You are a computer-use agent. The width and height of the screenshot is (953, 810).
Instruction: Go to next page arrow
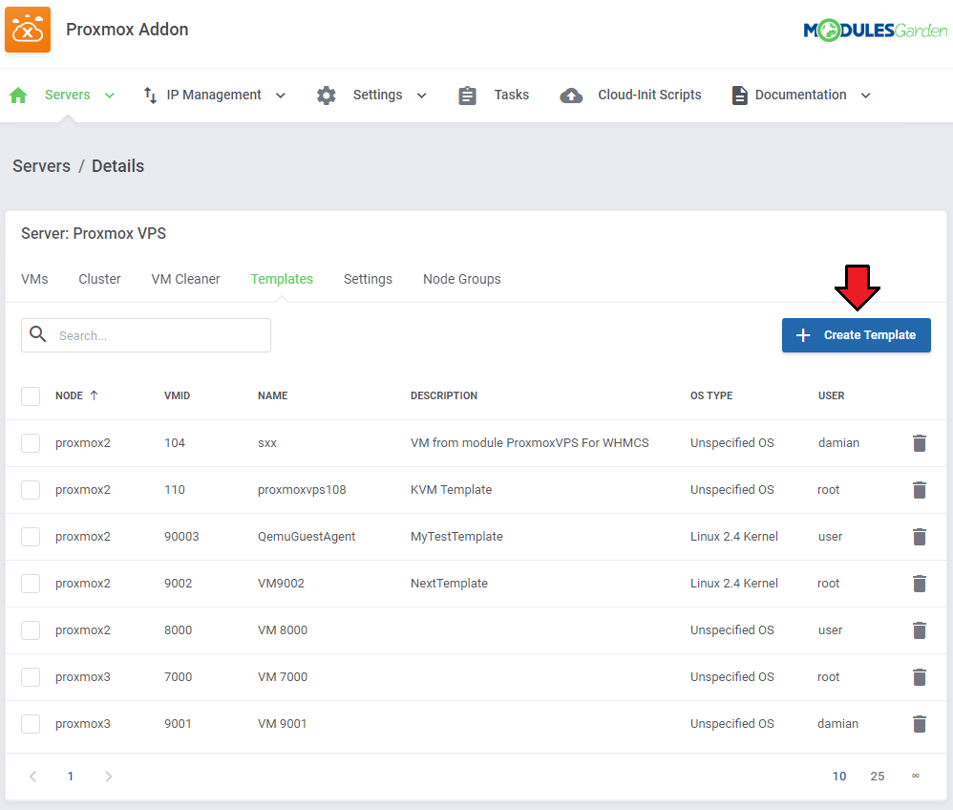(108, 777)
